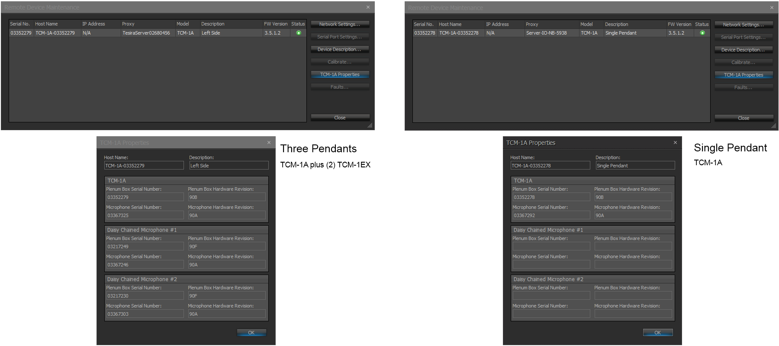Click Microphone Serial Number field 03367303
The image size is (779, 346).
pyautogui.click(x=145, y=314)
